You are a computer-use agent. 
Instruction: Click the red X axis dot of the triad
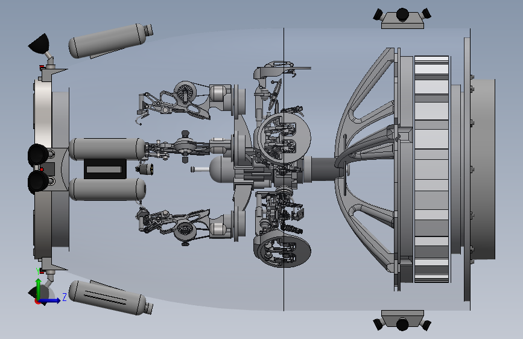[37, 301]
